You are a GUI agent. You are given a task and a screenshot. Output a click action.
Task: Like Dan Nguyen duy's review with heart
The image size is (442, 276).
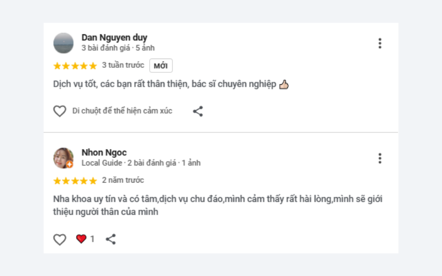[60, 111]
